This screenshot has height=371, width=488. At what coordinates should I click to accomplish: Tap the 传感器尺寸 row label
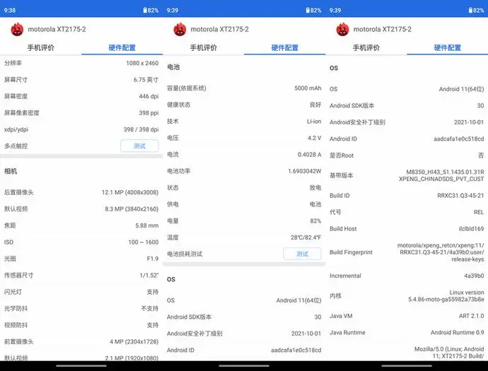[18, 275]
